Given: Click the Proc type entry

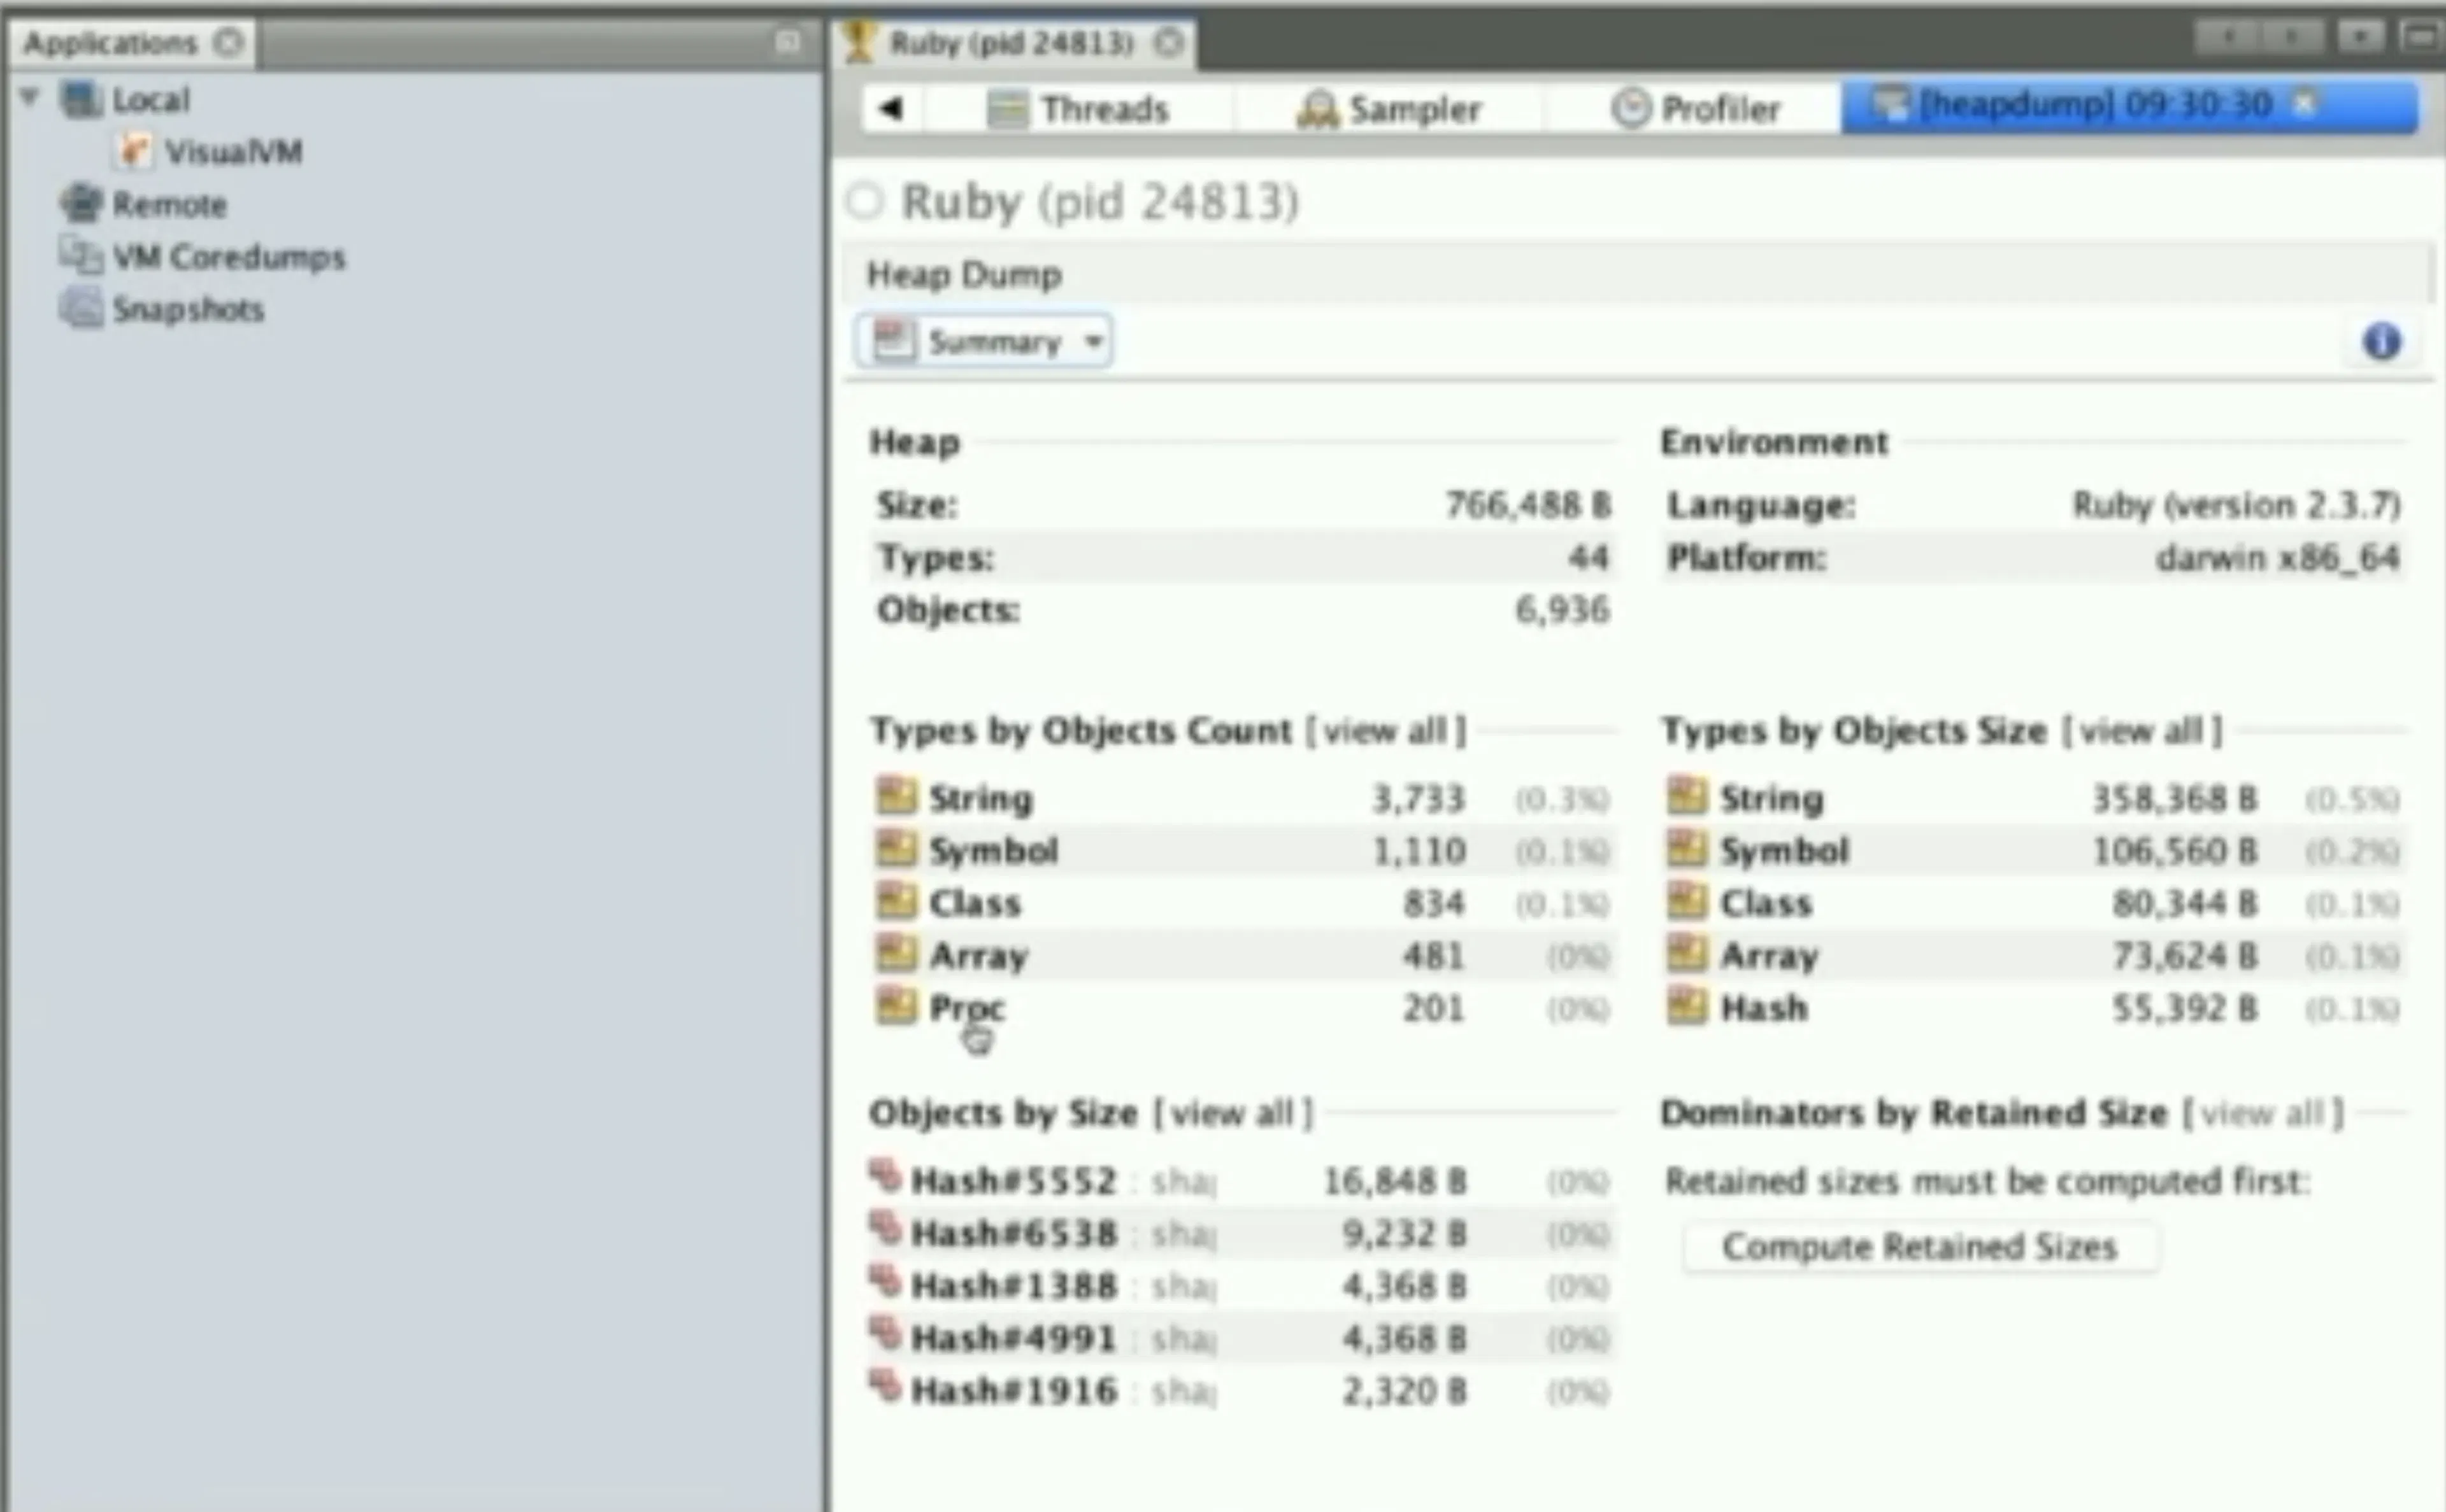Looking at the screenshot, I should coord(966,1007).
